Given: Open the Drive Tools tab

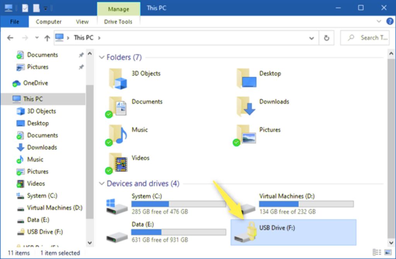Looking at the screenshot, I should 118,22.
